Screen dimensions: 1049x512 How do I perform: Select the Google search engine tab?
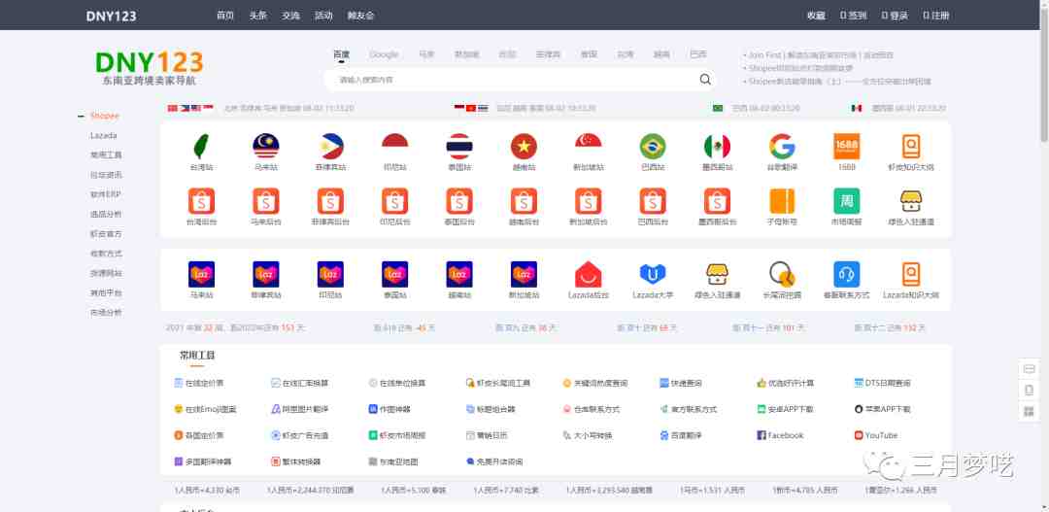click(384, 54)
